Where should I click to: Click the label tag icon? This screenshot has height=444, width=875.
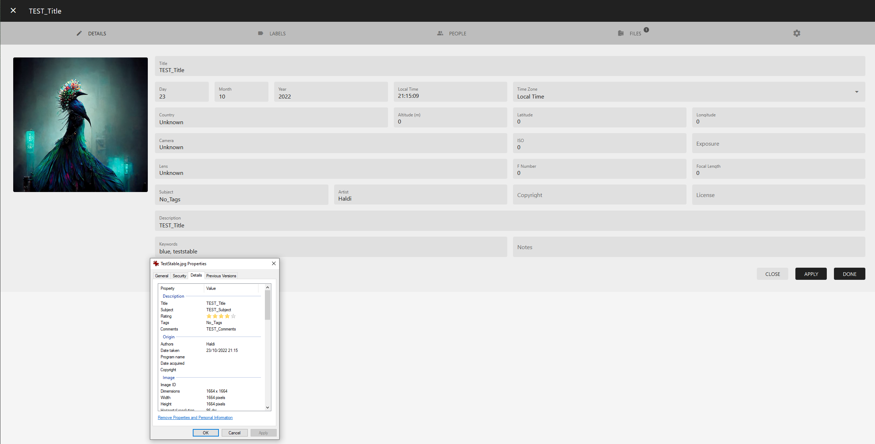(x=261, y=33)
